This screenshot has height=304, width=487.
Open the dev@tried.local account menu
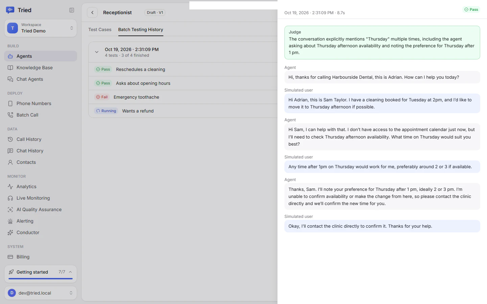(41, 293)
